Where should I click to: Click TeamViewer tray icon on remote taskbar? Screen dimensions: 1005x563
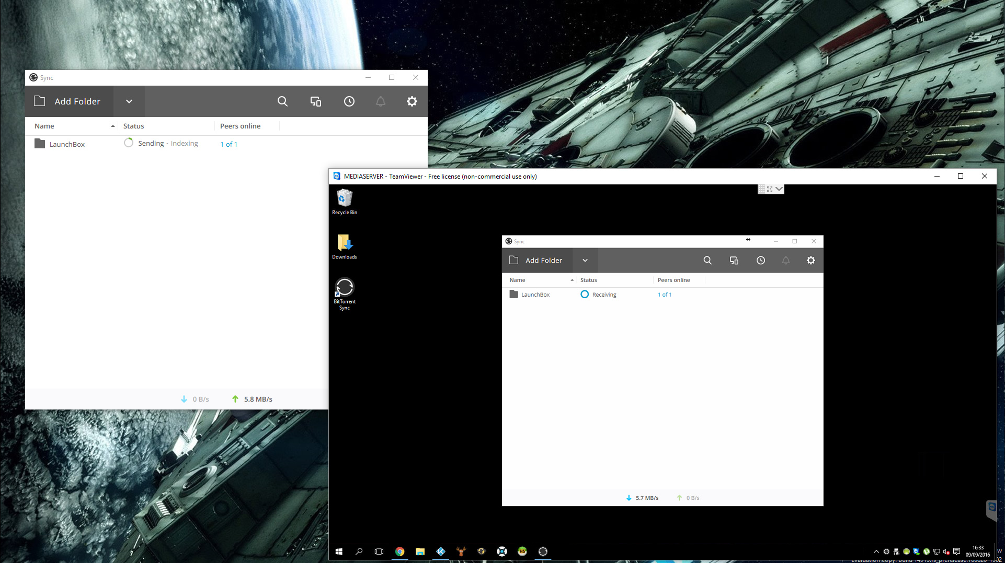[916, 552]
